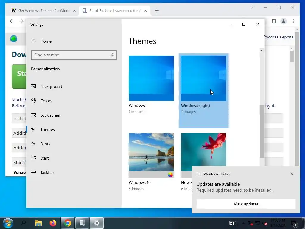Open Taskbar settings via its icon
Image resolution: width=305 pixels, height=229 pixels.
[x=33, y=172]
